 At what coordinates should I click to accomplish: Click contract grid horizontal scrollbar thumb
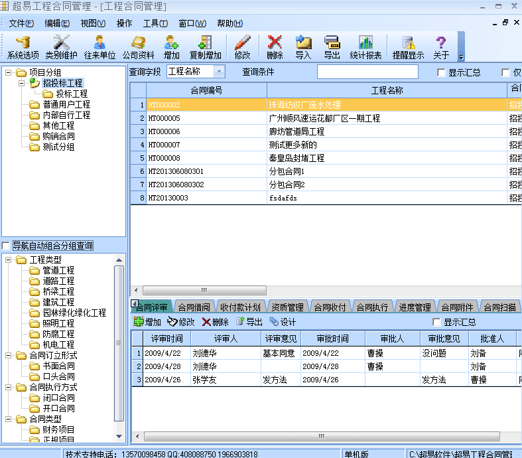(204, 290)
